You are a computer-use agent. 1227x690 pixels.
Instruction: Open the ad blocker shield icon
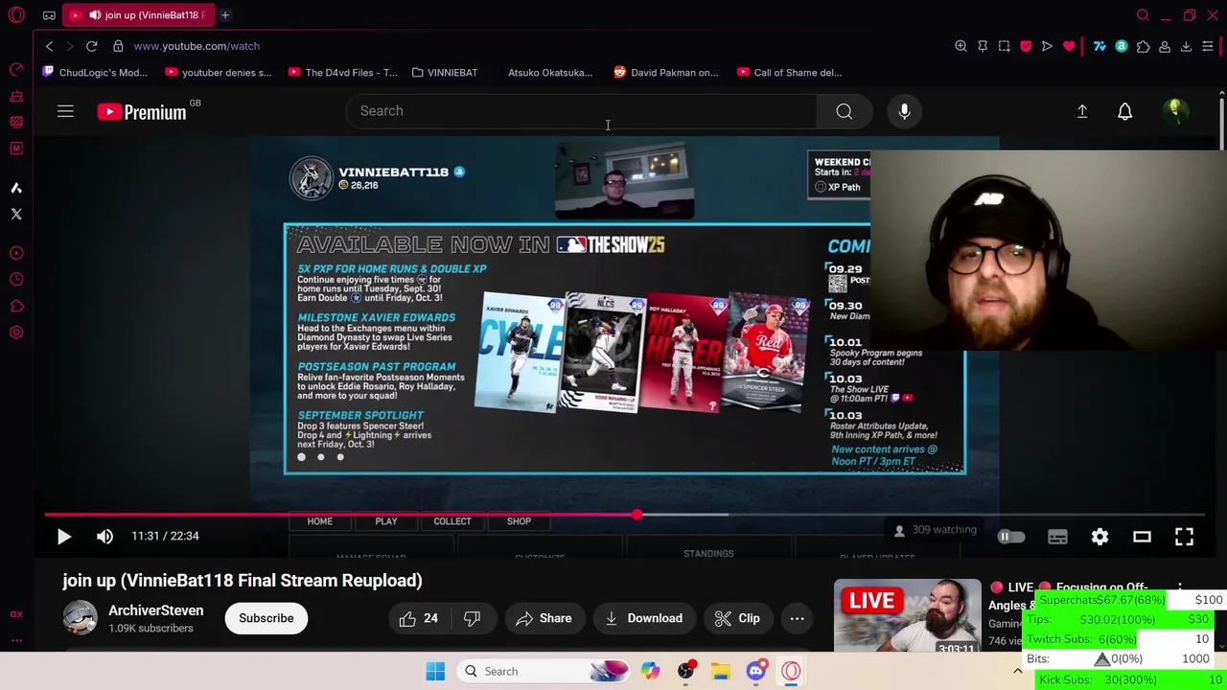(x=1026, y=46)
